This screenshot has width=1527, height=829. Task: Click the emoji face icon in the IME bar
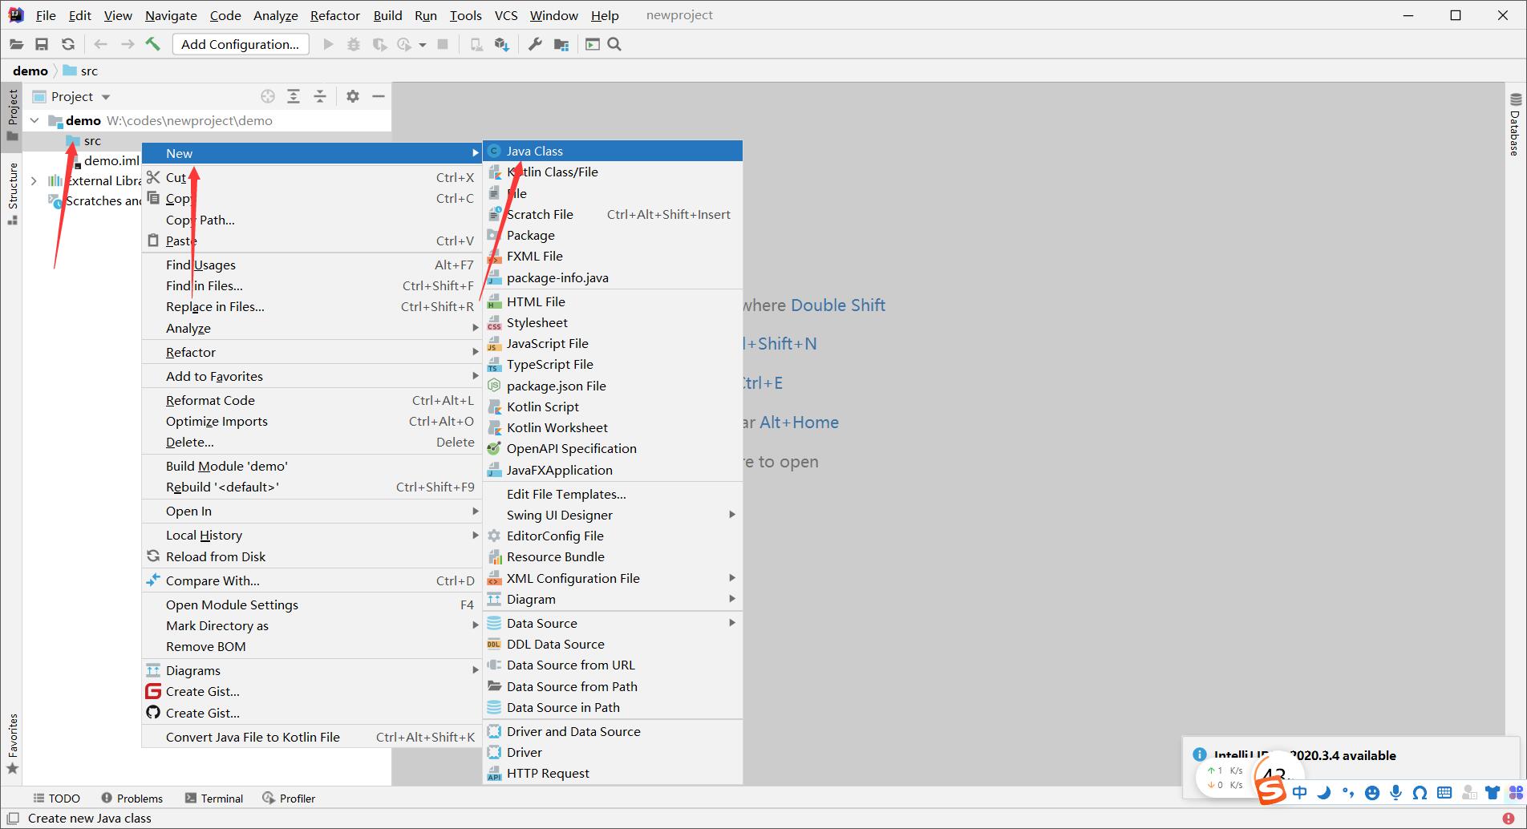[1372, 793]
